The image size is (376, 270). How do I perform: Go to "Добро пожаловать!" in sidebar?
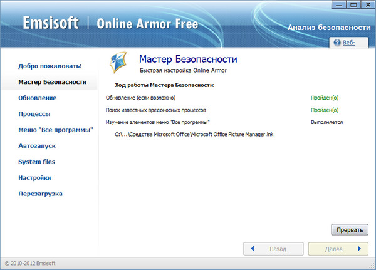(x=50, y=66)
